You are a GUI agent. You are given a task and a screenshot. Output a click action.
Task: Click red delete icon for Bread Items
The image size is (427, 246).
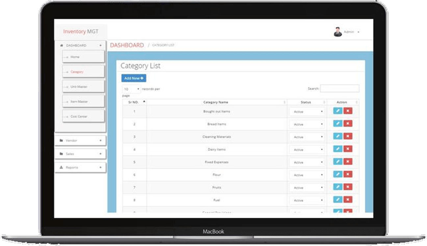point(348,123)
